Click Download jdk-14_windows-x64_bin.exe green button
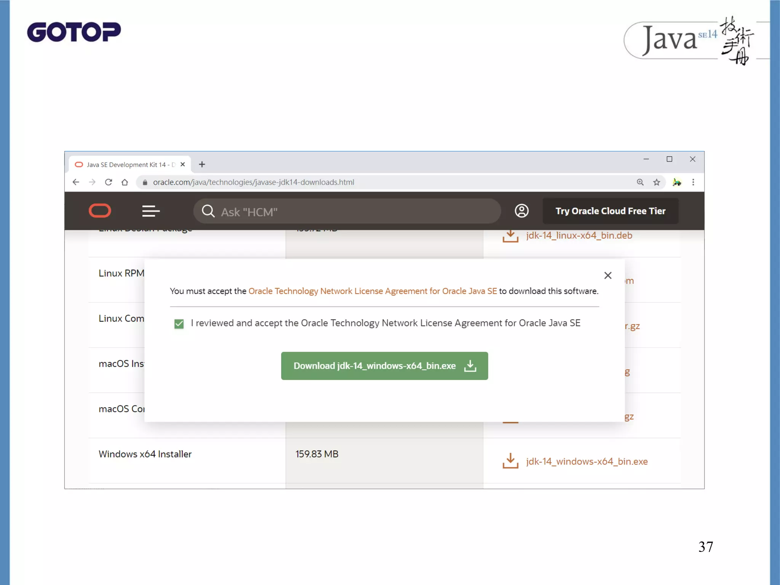 coord(384,366)
